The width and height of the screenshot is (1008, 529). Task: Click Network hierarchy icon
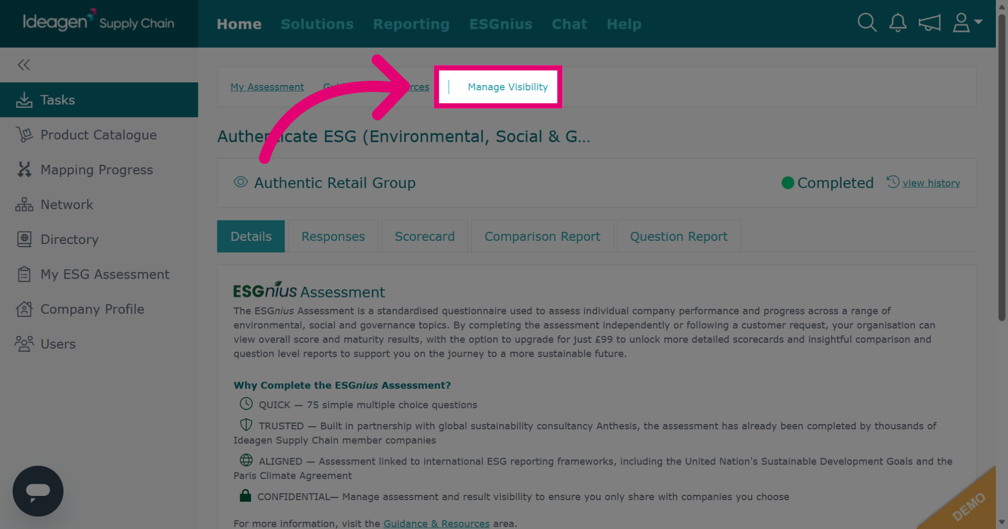coord(24,205)
